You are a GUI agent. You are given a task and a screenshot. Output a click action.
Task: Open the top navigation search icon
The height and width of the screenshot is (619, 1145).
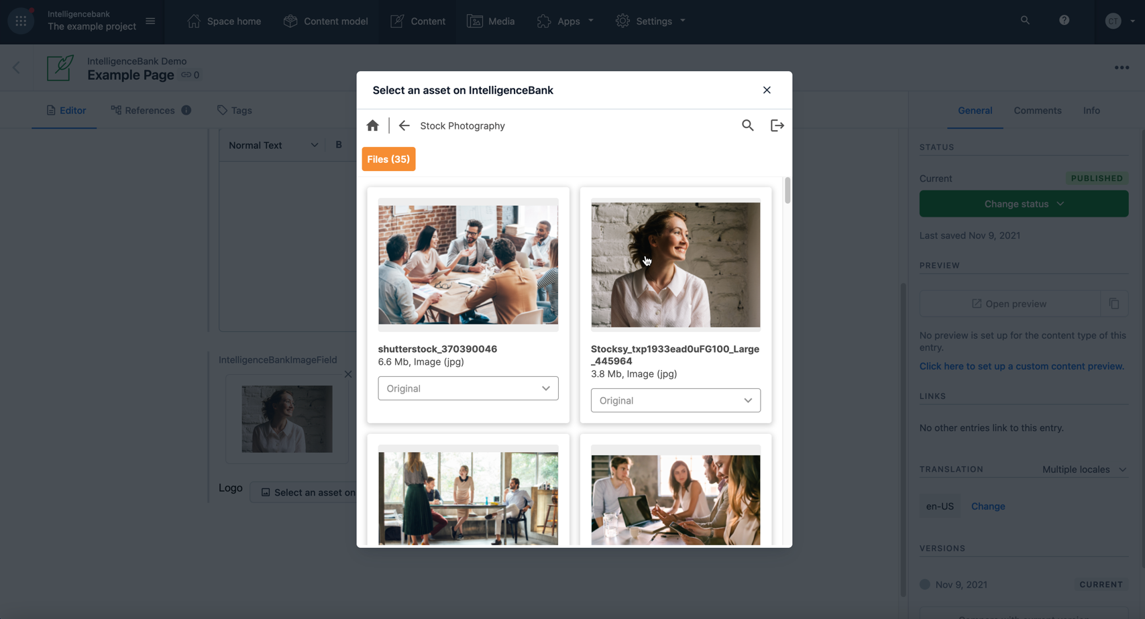coord(1025,21)
